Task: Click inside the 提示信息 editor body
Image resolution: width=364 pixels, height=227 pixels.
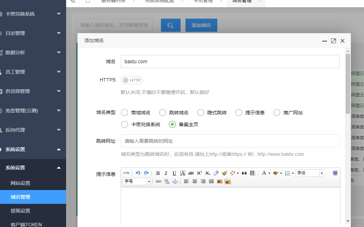Action: (230, 206)
